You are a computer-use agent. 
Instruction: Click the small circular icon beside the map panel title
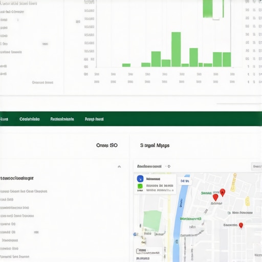[169, 166]
